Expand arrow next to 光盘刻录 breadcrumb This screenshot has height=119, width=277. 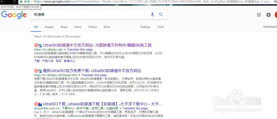point(120,108)
